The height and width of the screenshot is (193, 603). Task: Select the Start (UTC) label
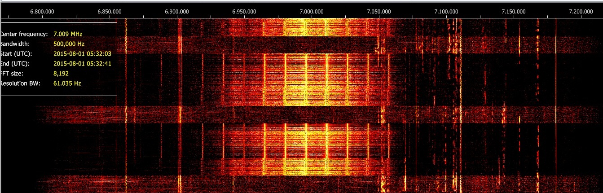point(16,54)
